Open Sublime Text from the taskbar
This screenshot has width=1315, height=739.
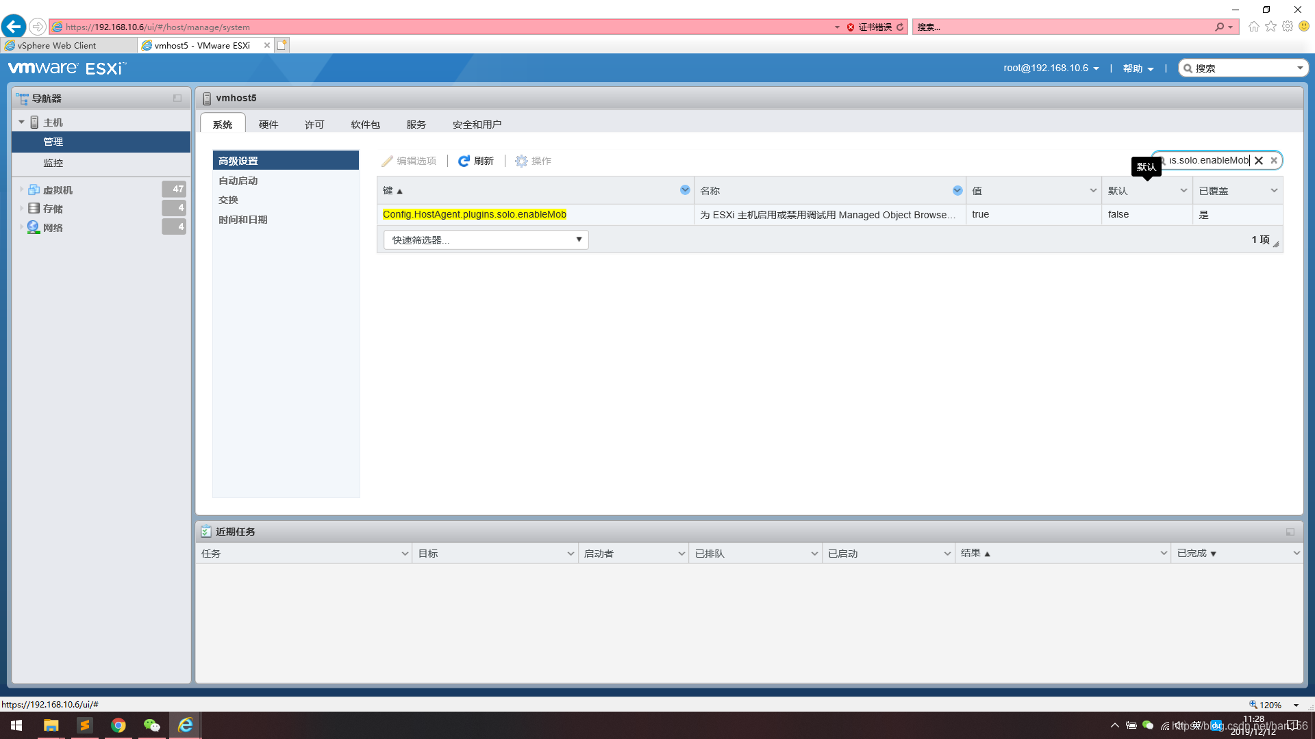[84, 725]
